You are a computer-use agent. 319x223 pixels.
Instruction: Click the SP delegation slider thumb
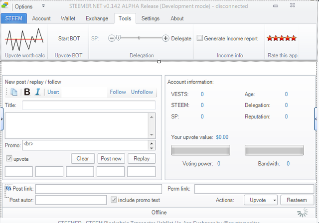pyautogui.click(x=118, y=38)
